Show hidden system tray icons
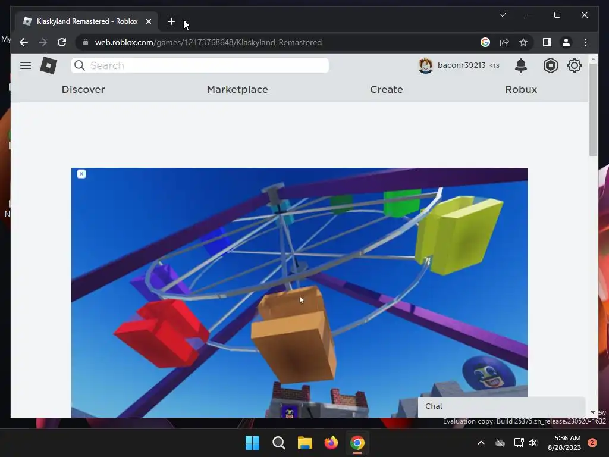 (481, 443)
